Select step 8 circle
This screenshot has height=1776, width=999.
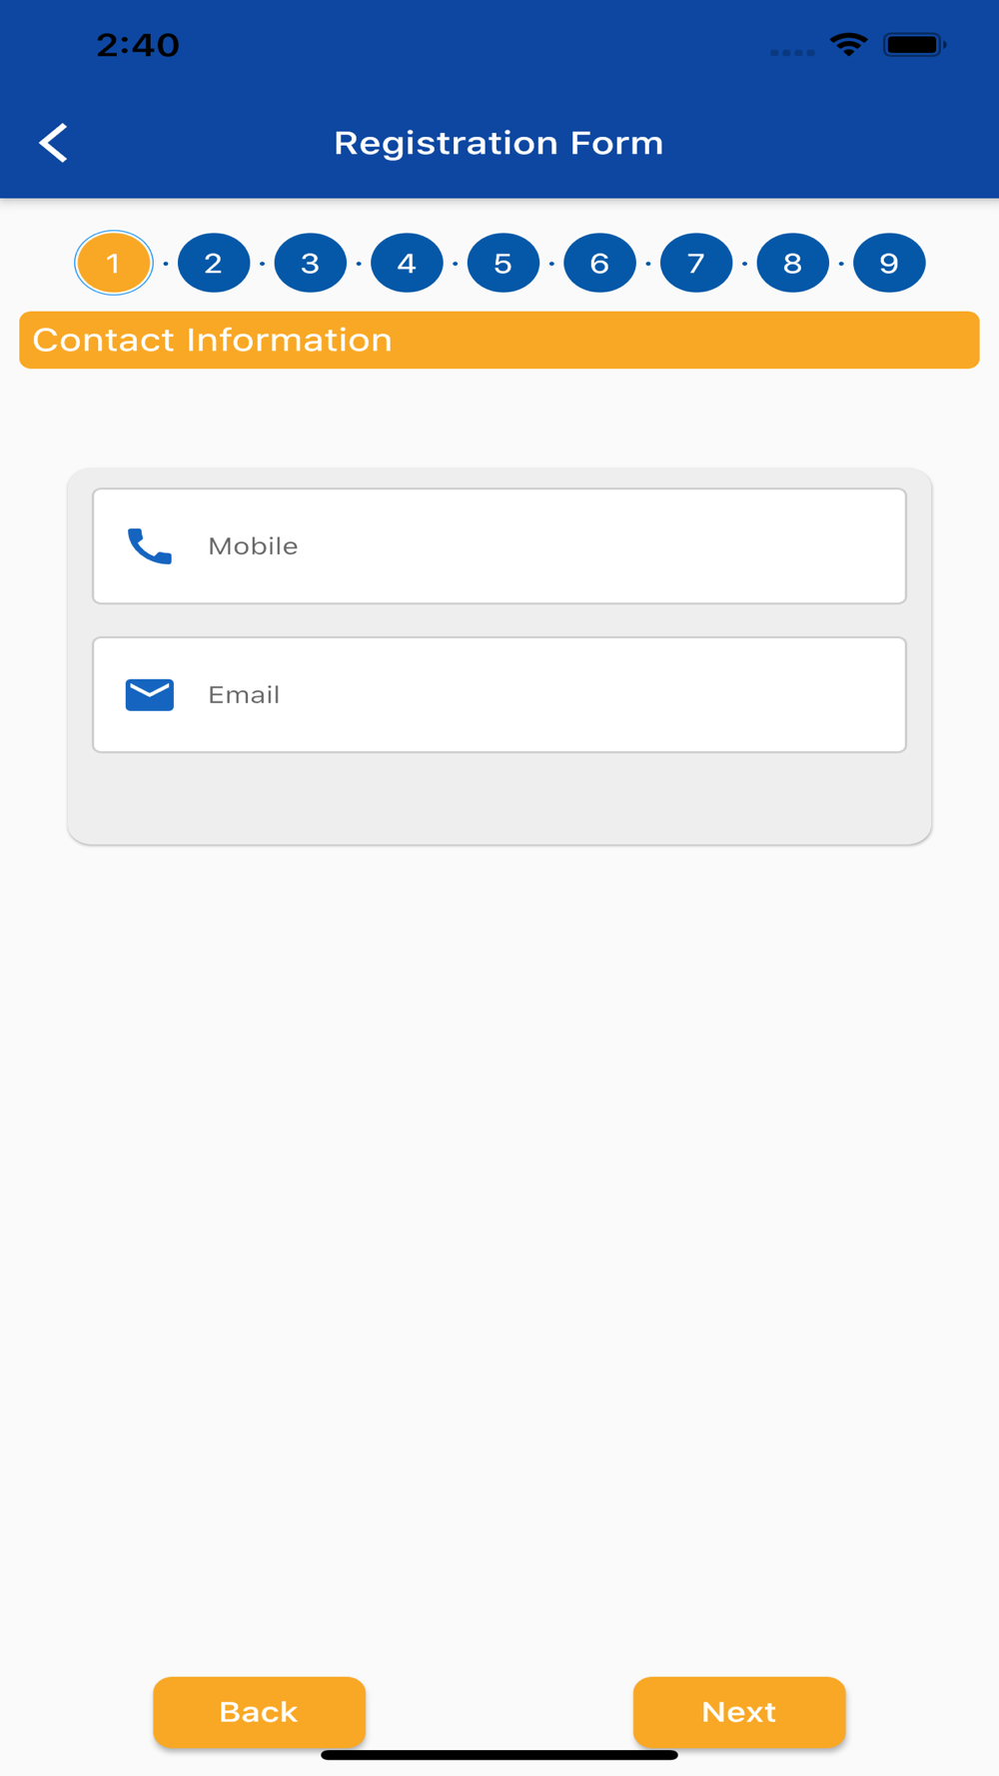click(x=792, y=263)
